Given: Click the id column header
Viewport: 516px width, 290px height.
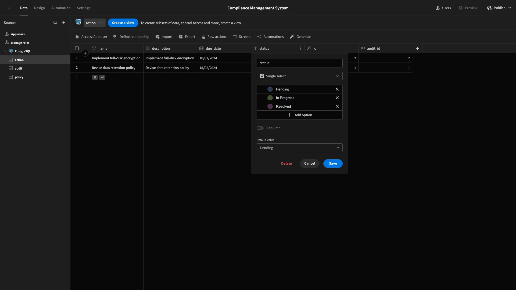Looking at the screenshot, I should pyautogui.click(x=331, y=49).
